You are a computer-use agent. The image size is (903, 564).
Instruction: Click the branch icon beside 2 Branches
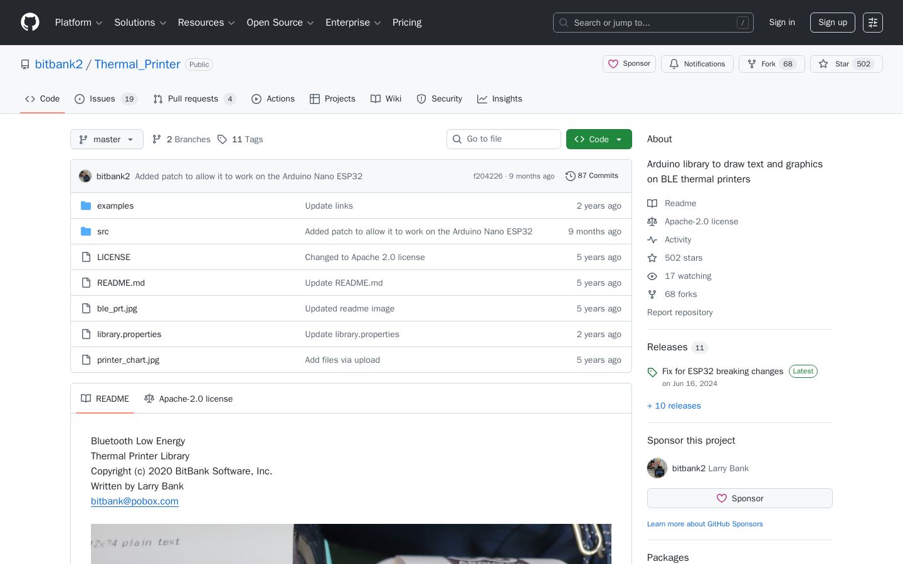[x=157, y=139]
